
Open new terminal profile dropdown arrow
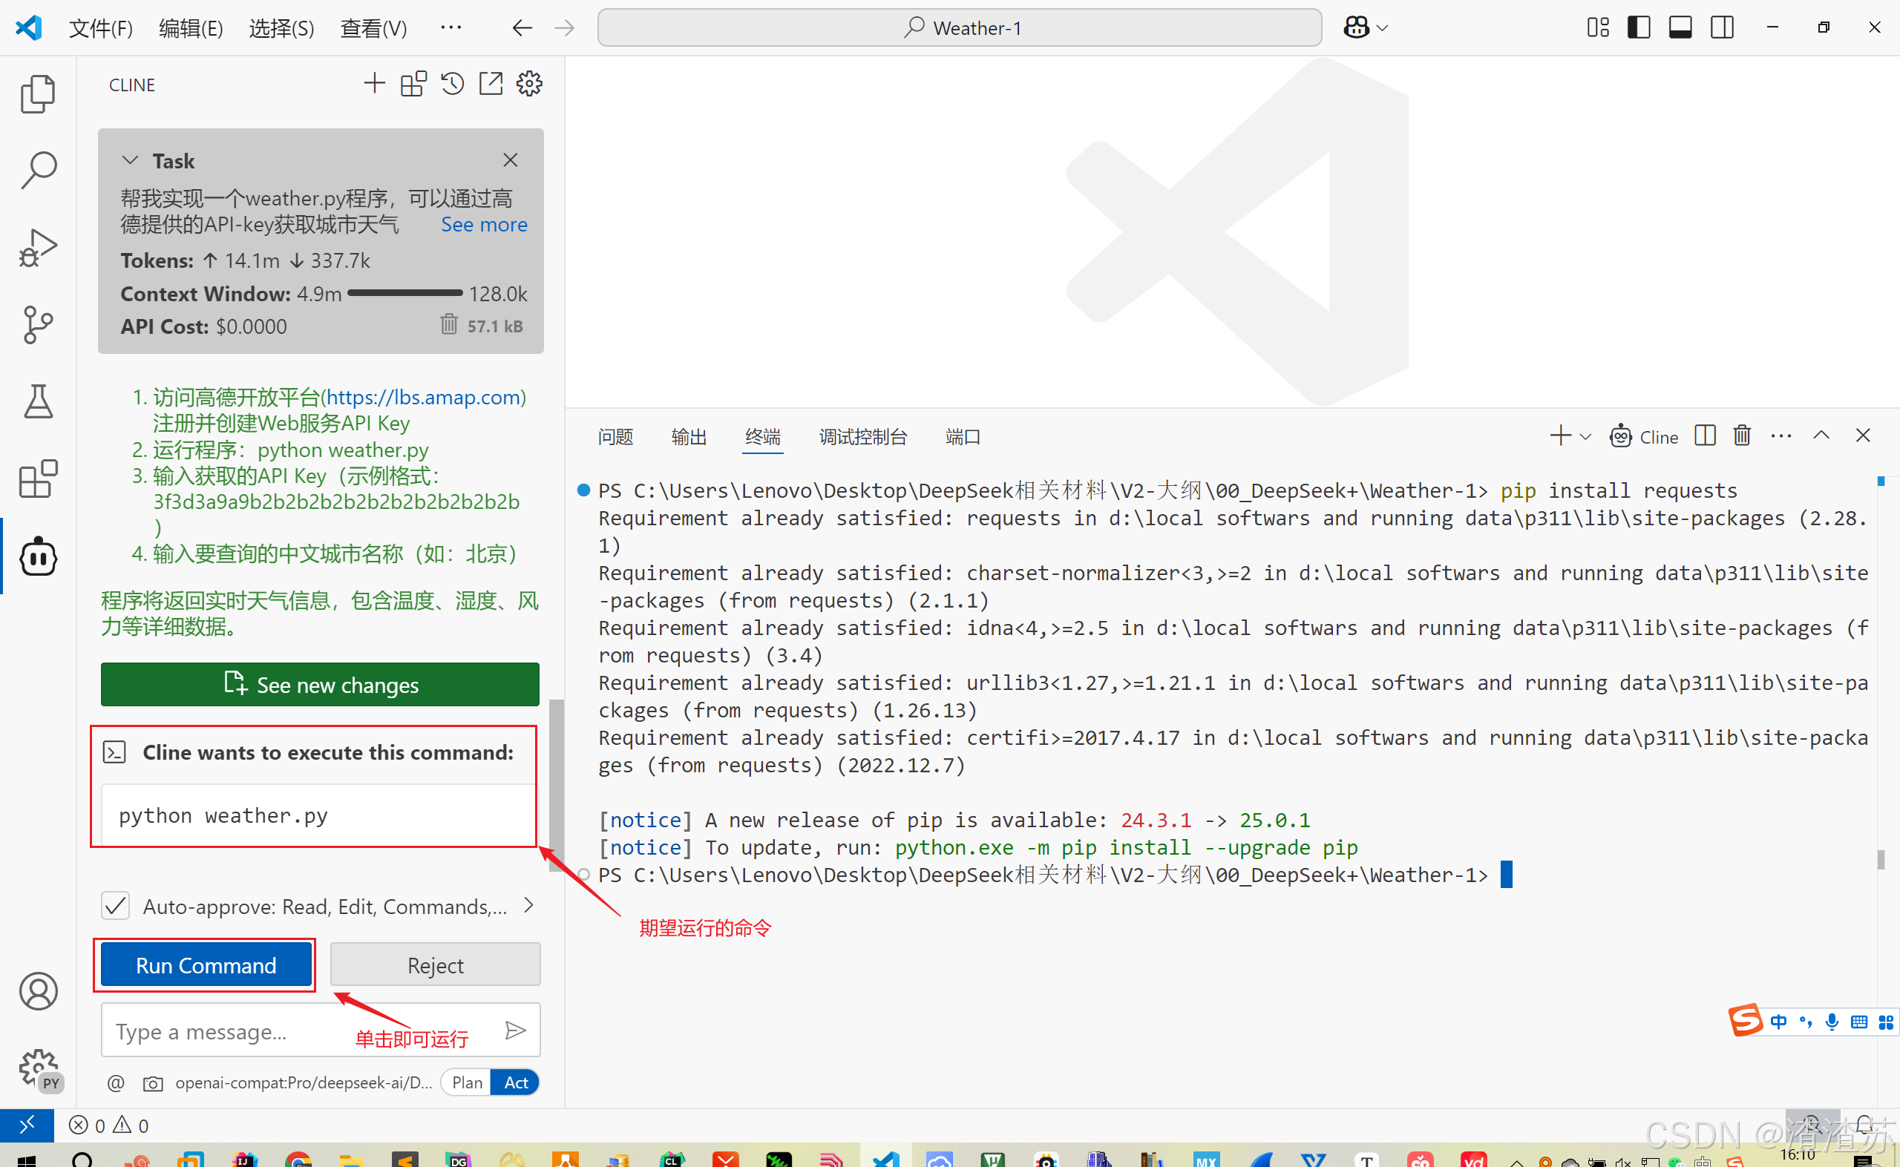1586,437
